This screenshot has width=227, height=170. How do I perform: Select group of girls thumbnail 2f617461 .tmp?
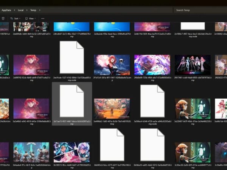(x=192, y=65)
